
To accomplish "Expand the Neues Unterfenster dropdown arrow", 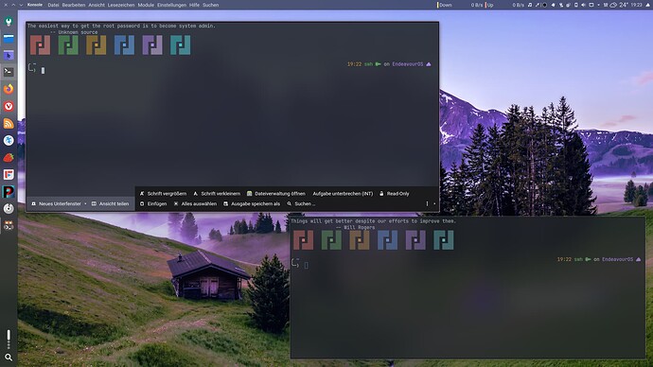I will 85,204.
